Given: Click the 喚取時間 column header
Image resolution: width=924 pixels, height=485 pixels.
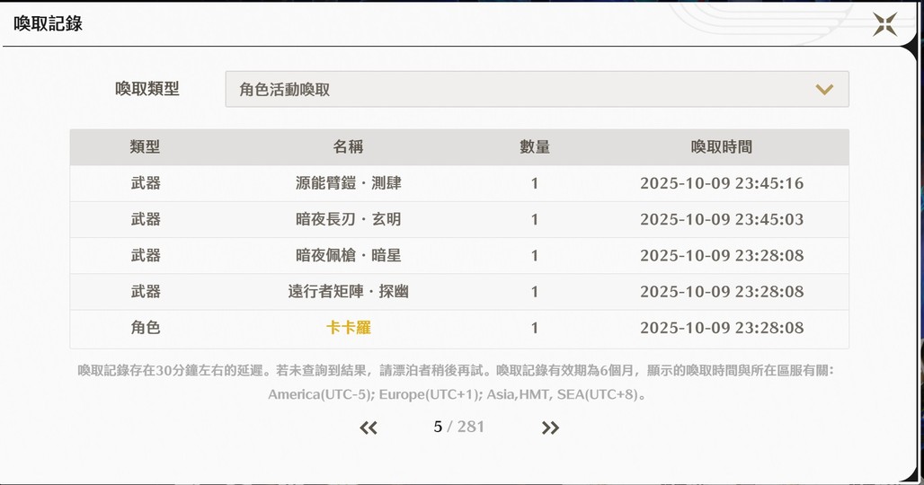Looking at the screenshot, I should coord(721,147).
